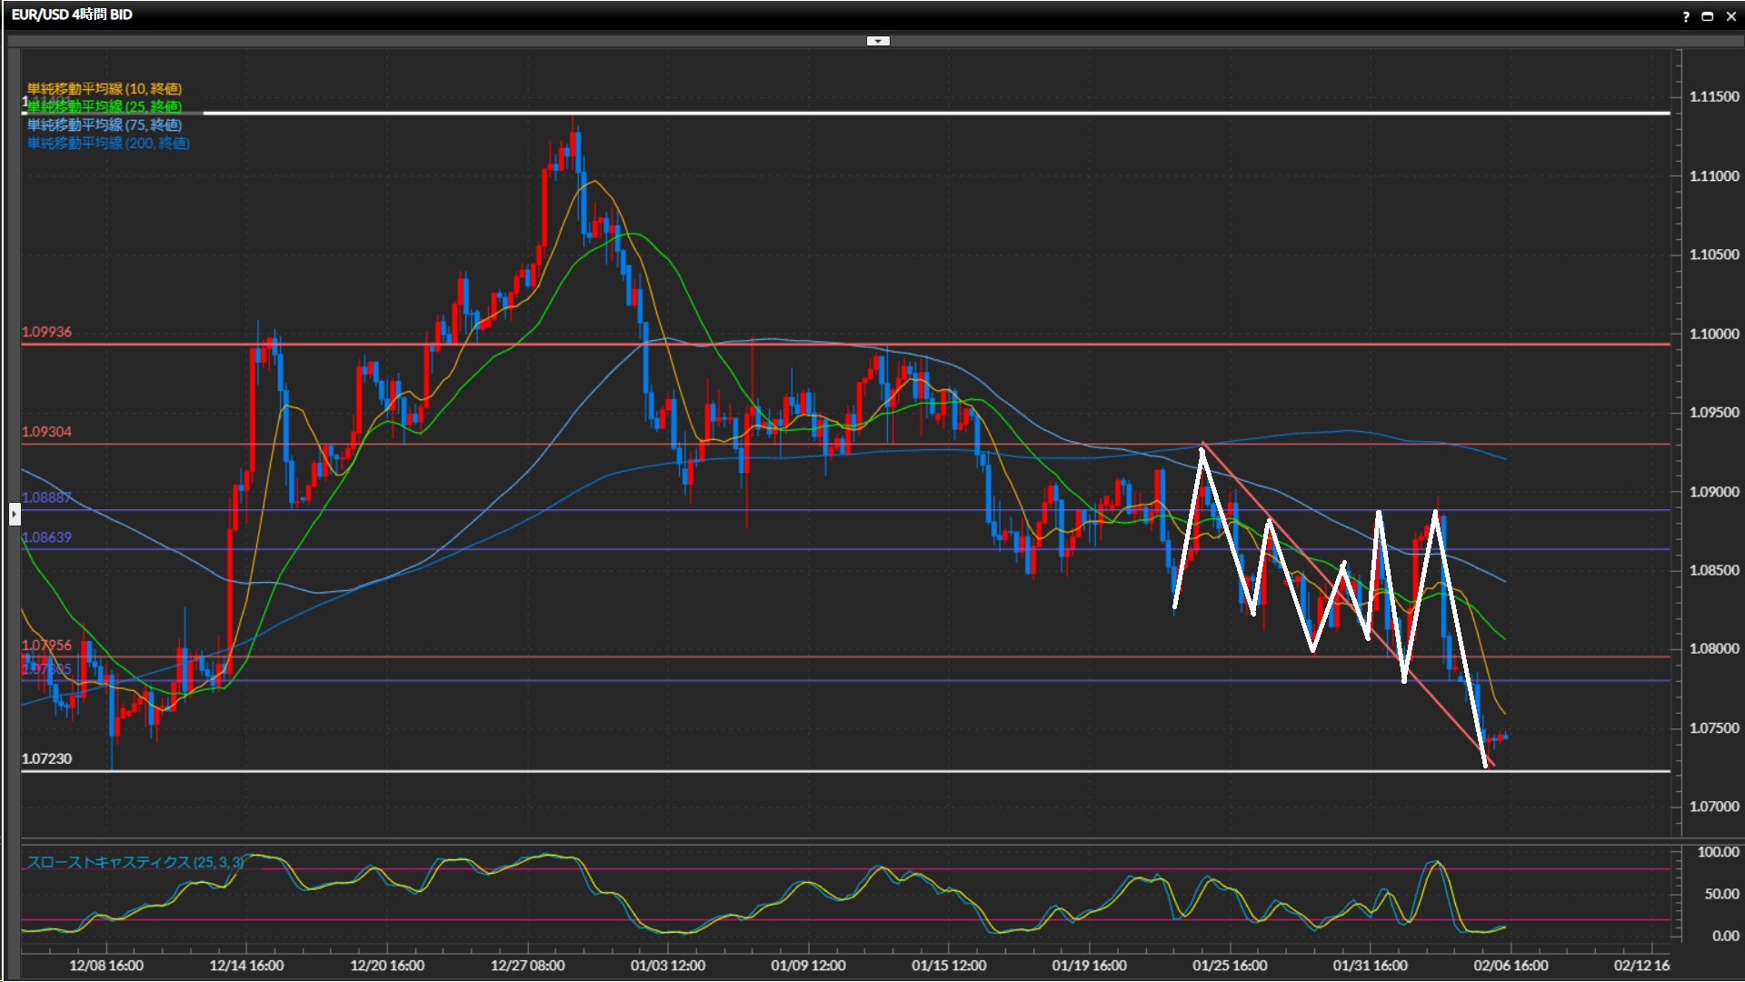Maximize the EUR/USD chart window
Viewport: 1745px width, 982px height.
(1708, 16)
